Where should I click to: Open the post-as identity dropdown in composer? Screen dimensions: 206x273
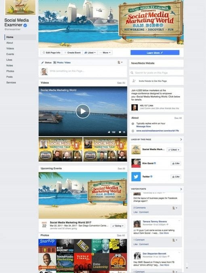click(x=120, y=62)
